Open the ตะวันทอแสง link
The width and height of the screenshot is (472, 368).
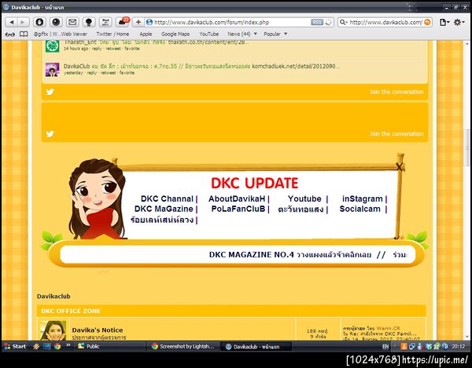[x=301, y=210]
